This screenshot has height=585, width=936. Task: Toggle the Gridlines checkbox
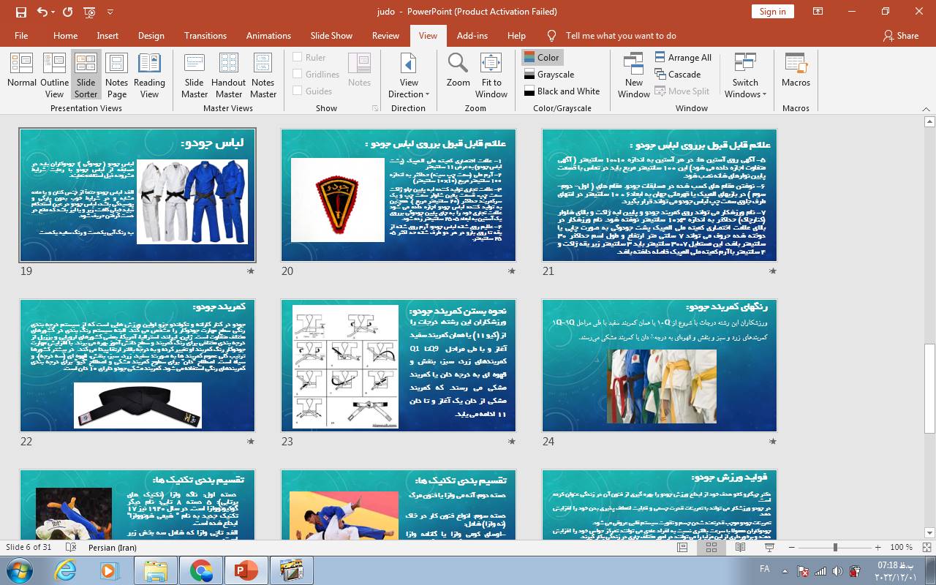click(x=298, y=74)
